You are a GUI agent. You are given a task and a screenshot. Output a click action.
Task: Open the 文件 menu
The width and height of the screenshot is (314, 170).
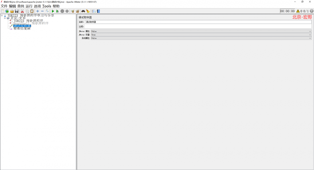click(x=4, y=6)
